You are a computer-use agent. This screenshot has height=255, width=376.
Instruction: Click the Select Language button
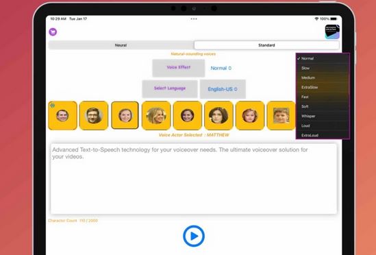click(170, 88)
